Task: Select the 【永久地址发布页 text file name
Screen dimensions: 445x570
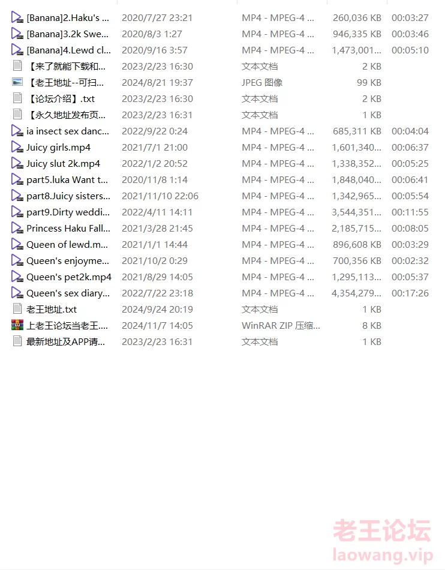Action: coord(67,115)
